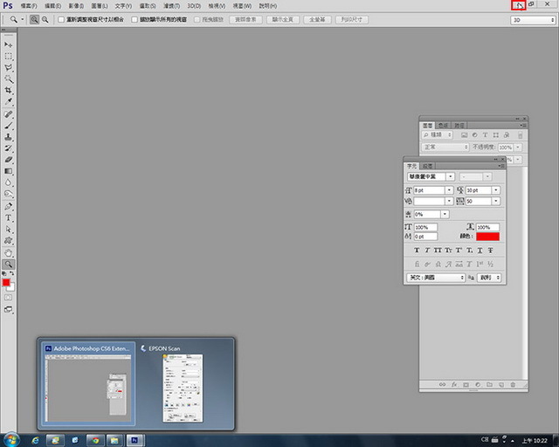
Task: Open the 正常 blend mode dropdown
Action: pos(445,148)
